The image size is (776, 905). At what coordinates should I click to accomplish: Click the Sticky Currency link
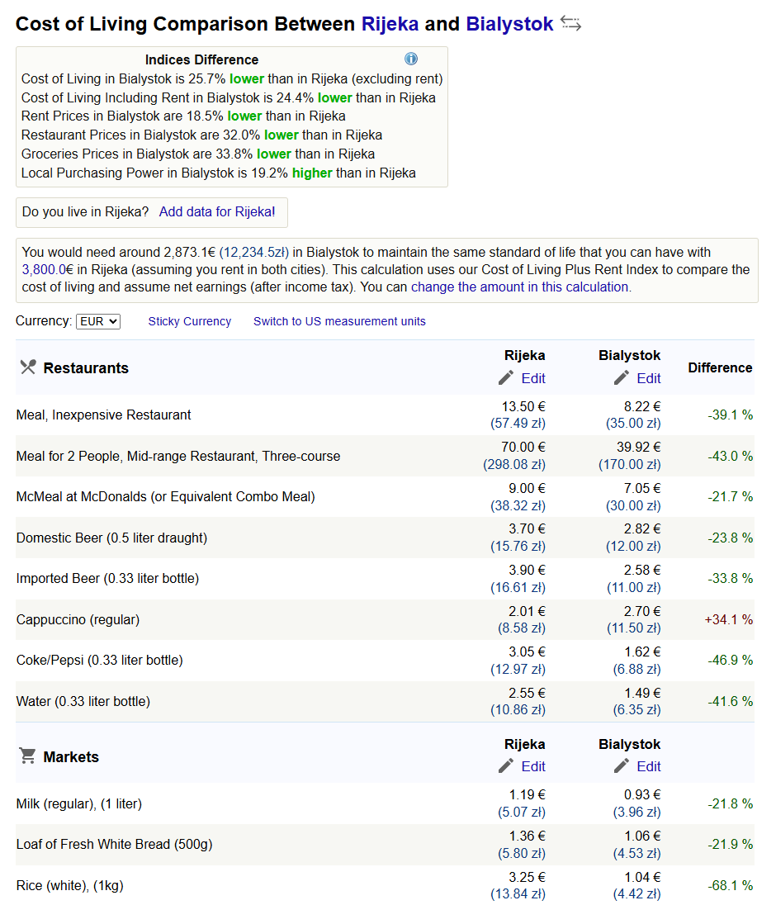[189, 321]
